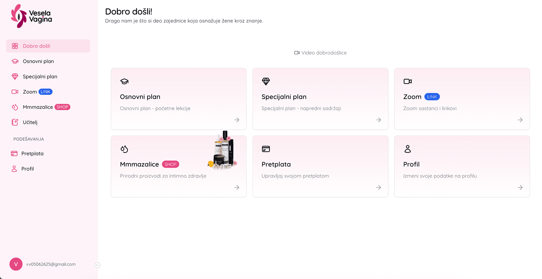Click the graduation cap icon in Osnovni plan card
Screen dimensions: 542x279
pos(124,82)
